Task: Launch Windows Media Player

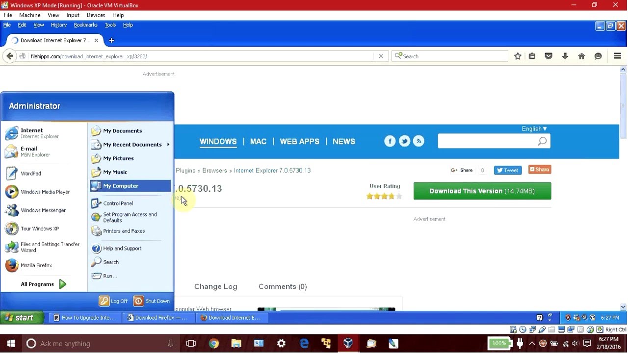Action: 44,192
